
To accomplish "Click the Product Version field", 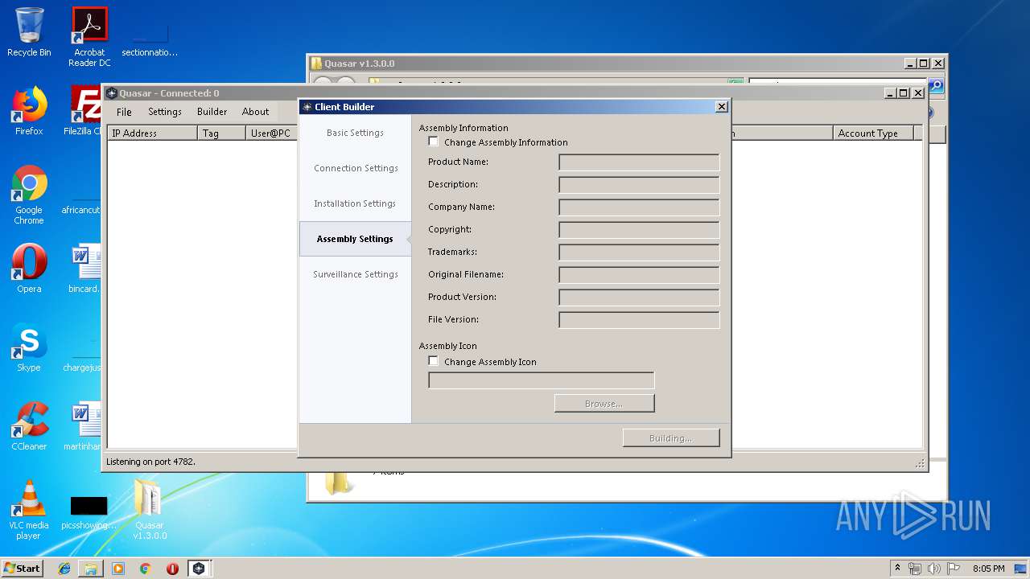I will click(639, 298).
